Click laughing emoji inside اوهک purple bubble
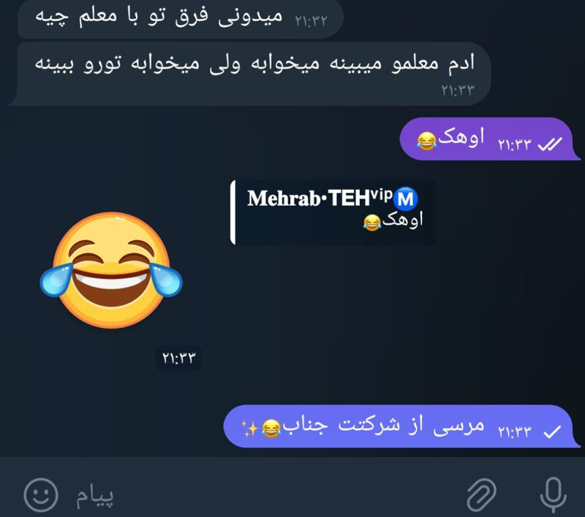 [426, 141]
